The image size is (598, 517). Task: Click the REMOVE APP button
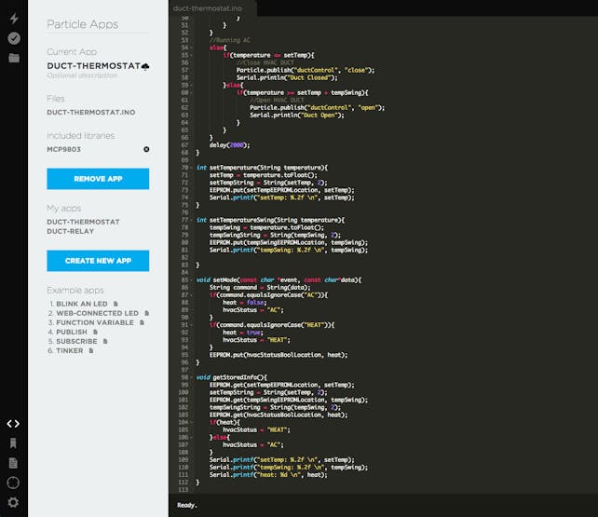pos(98,179)
